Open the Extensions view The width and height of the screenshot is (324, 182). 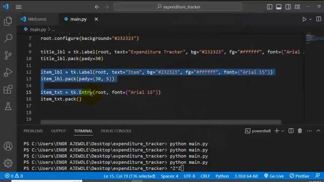[8, 89]
